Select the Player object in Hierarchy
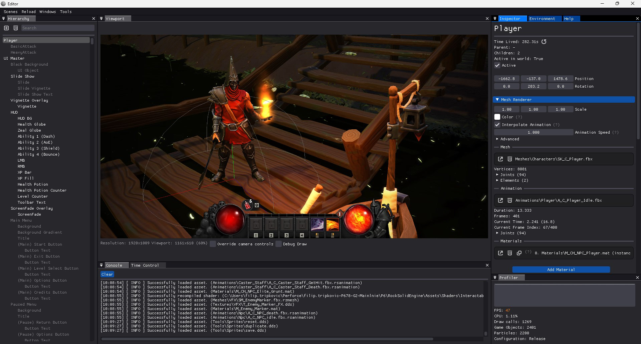 46,40
